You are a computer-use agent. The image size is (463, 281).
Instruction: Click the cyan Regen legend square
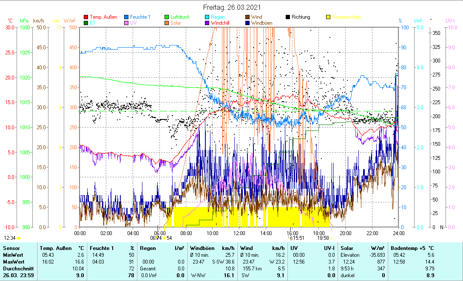[207, 17]
